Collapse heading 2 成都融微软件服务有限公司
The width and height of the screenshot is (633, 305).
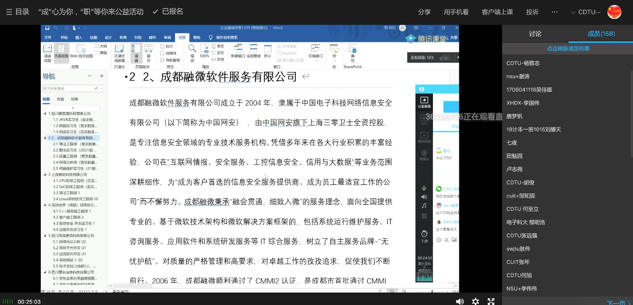tap(45, 138)
